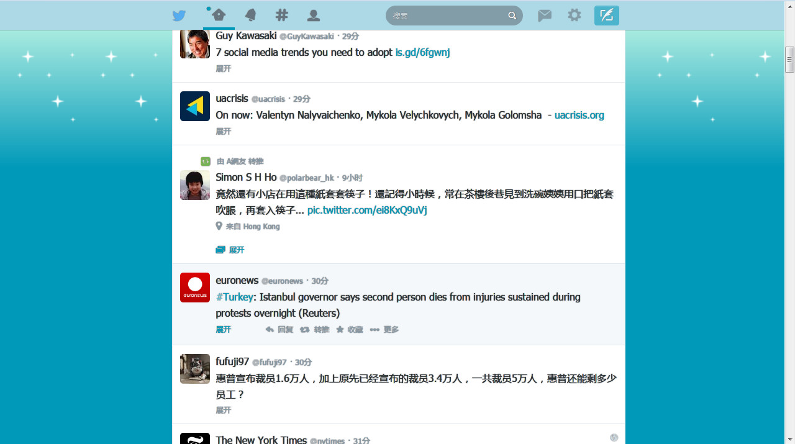The height and width of the screenshot is (444, 795).
Task: Open the Notifications bell tab
Action: 251,16
